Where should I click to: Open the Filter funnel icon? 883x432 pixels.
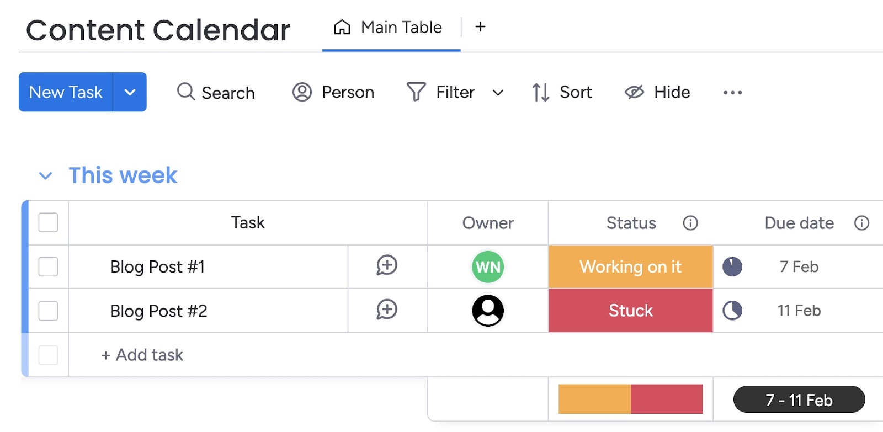(x=417, y=92)
